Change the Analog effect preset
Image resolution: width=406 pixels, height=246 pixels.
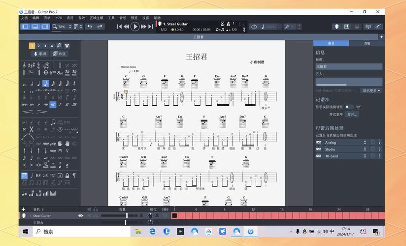pos(365,142)
